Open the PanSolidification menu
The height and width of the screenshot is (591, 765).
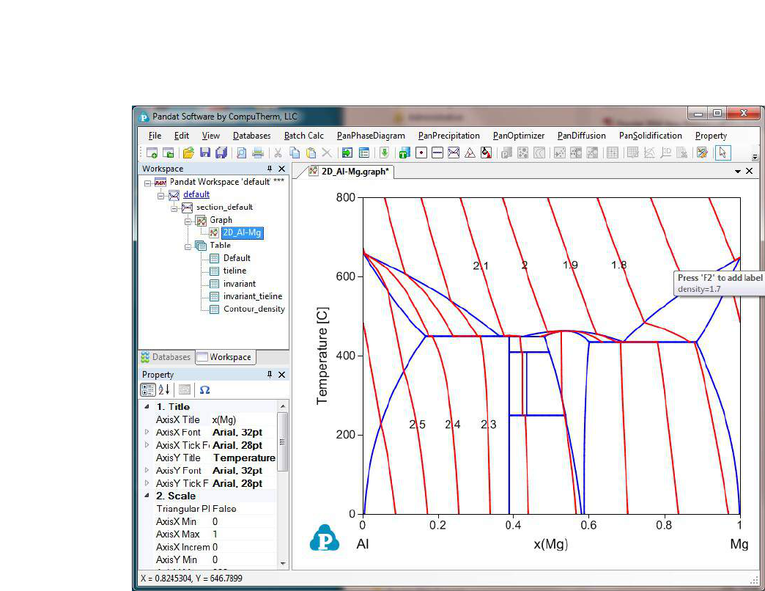(651, 136)
